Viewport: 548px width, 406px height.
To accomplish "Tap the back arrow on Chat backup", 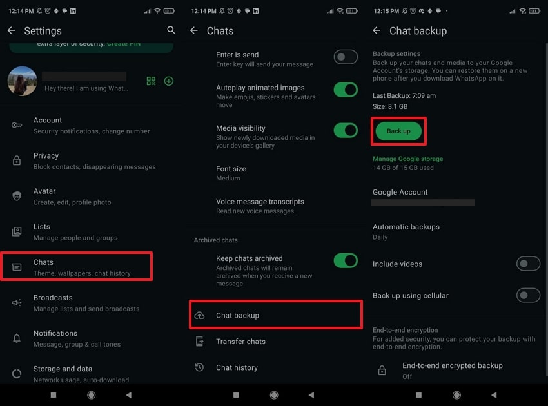I will click(x=377, y=31).
